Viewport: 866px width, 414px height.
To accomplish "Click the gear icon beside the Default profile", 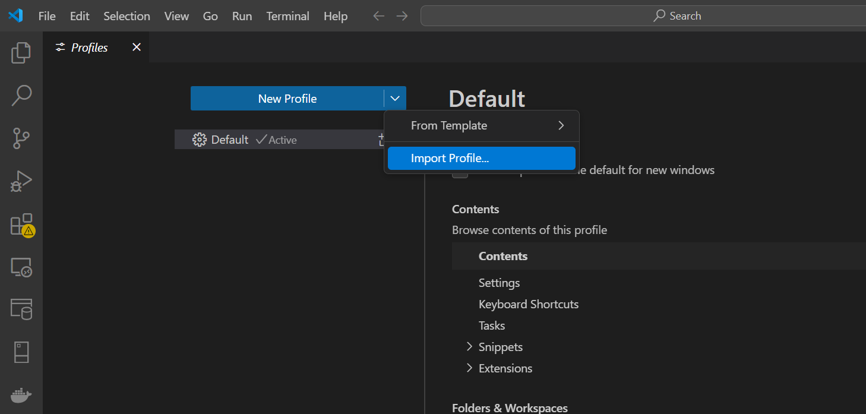I will coord(199,139).
